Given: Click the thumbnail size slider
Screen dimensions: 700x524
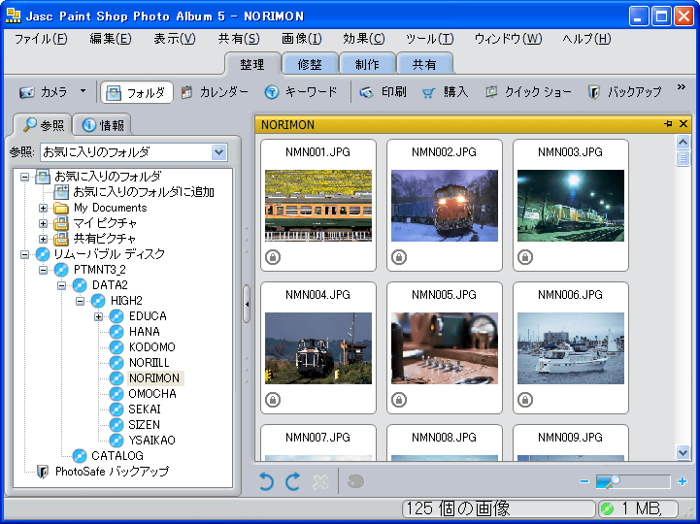Looking at the screenshot, I should pyautogui.click(x=633, y=481).
